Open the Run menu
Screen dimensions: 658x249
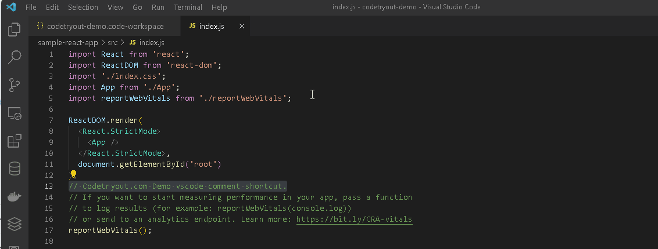(x=158, y=7)
